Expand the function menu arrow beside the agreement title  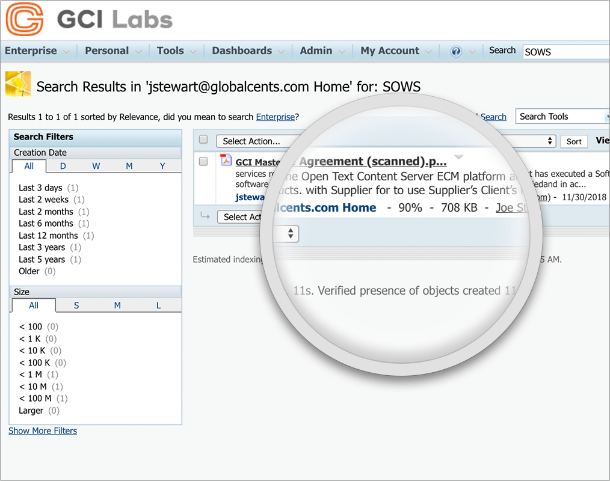click(458, 157)
